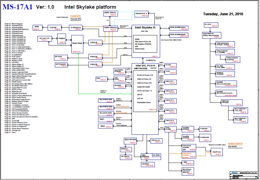The height and width of the screenshot is (180, 260).
Task: Select "Page 52: Power Delivery Chart" in the index
Action: [16, 123]
